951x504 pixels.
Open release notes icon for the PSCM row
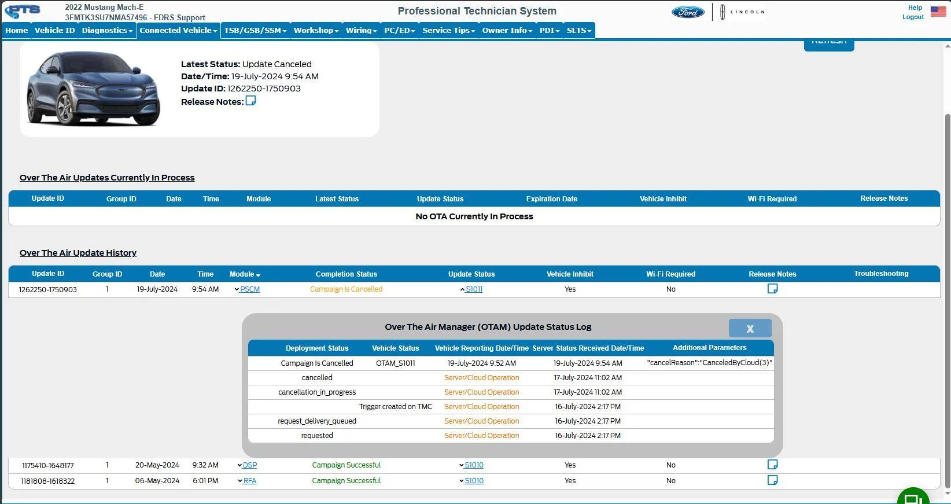772,288
